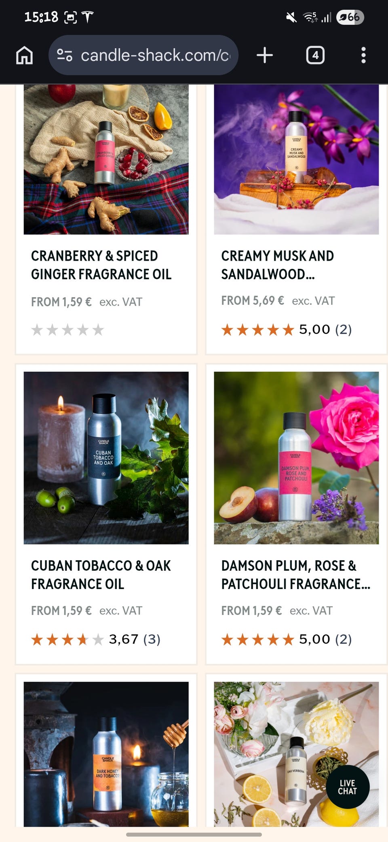
Task: Select the Creamy Musk and Sandalwood image
Action: click(296, 159)
